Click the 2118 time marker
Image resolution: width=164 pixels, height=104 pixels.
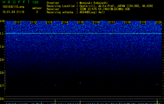[127, 22]
